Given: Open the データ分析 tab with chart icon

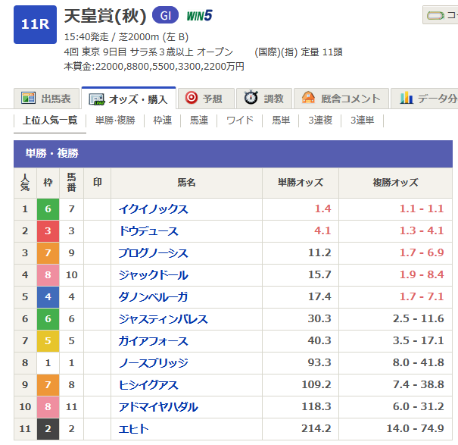Looking at the screenshot, I should pos(425,99).
